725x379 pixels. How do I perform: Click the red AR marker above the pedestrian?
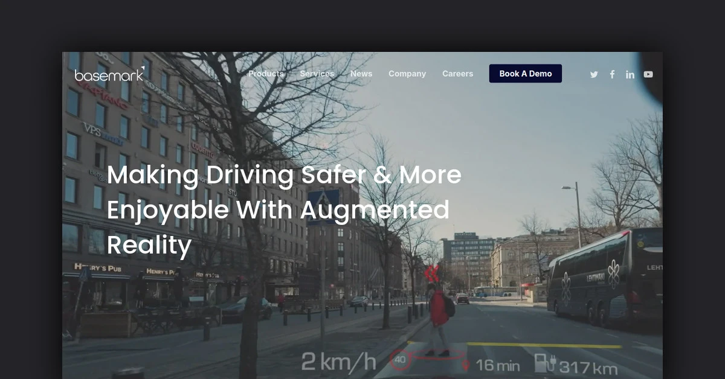431,274
